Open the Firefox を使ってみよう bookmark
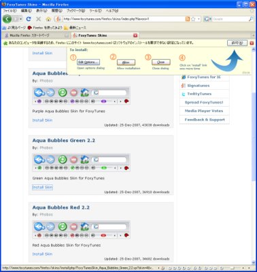Viewport: 257px width, 272px height. (45, 28)
